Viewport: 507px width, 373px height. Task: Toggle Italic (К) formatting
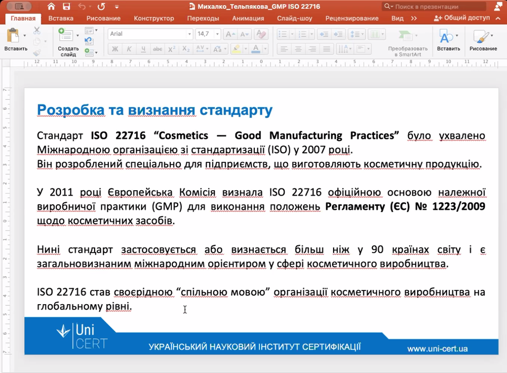[x=129, y=49]
